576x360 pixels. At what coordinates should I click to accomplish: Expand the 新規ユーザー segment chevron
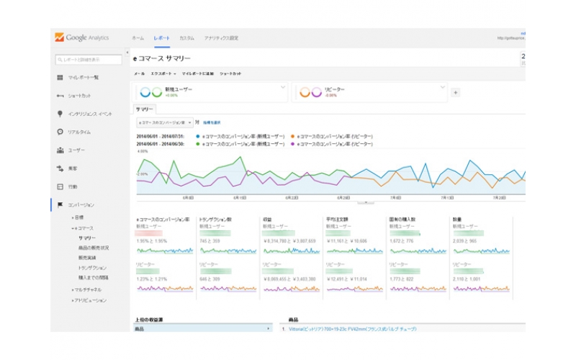(x=282, y=88)
